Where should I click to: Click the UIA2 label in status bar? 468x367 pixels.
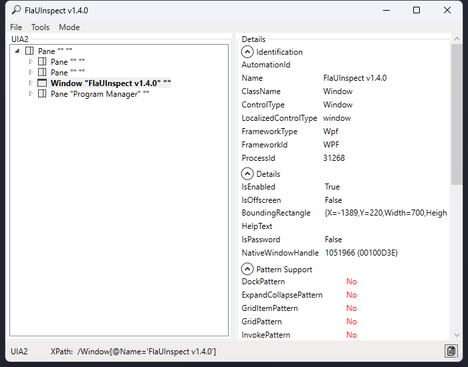(19, 352)
